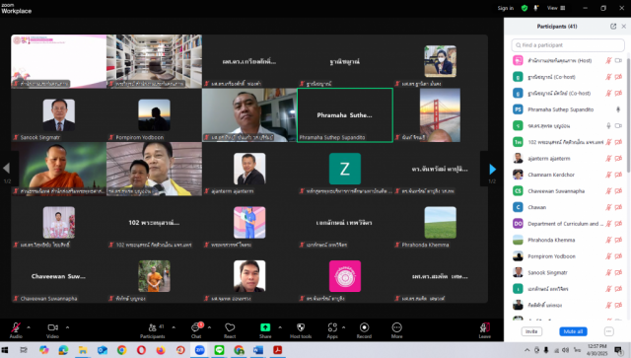Screen dimensions: 631x358
Task: Expand the Video options arrow
Action: pyautogui.click(x=67, y=327)
